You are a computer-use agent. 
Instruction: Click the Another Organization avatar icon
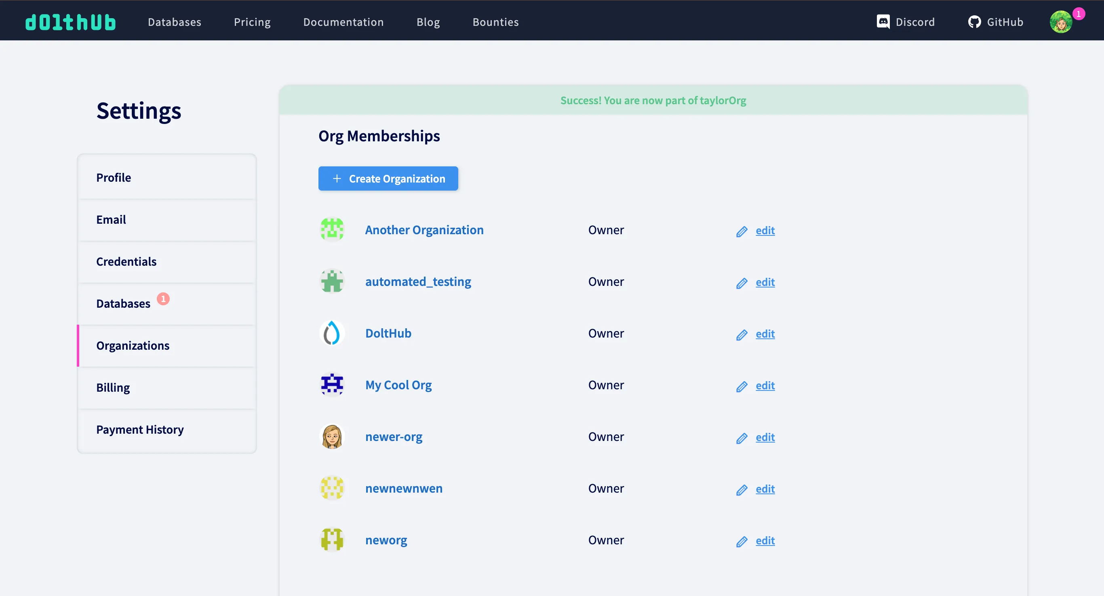[332, 230]
